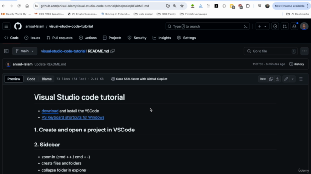Go back in browser history
Screen dimensions: 311x174
point(3,6)
